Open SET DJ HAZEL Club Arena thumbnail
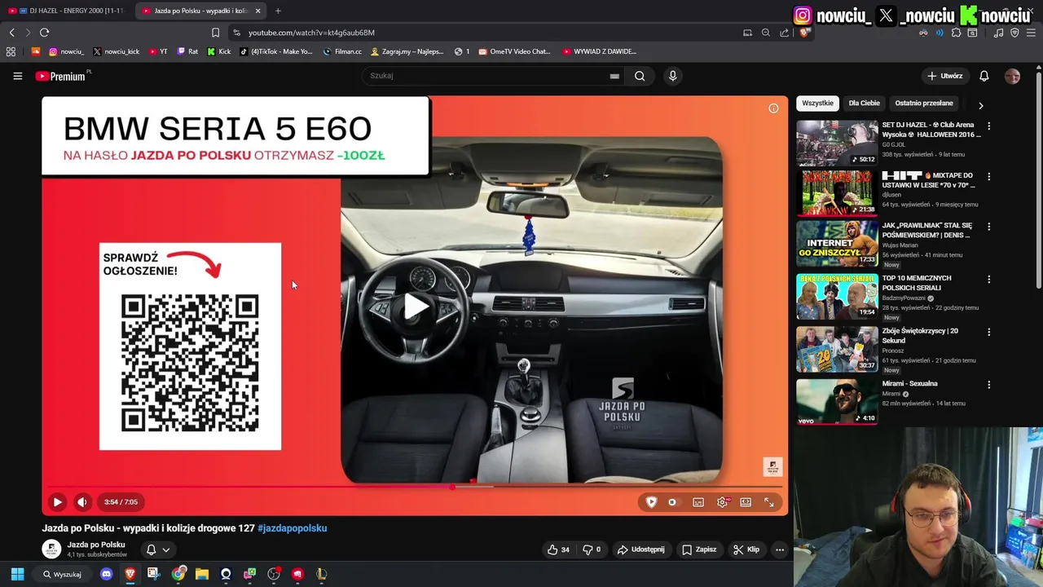1043x587 pixels. [x=837, y=143]
